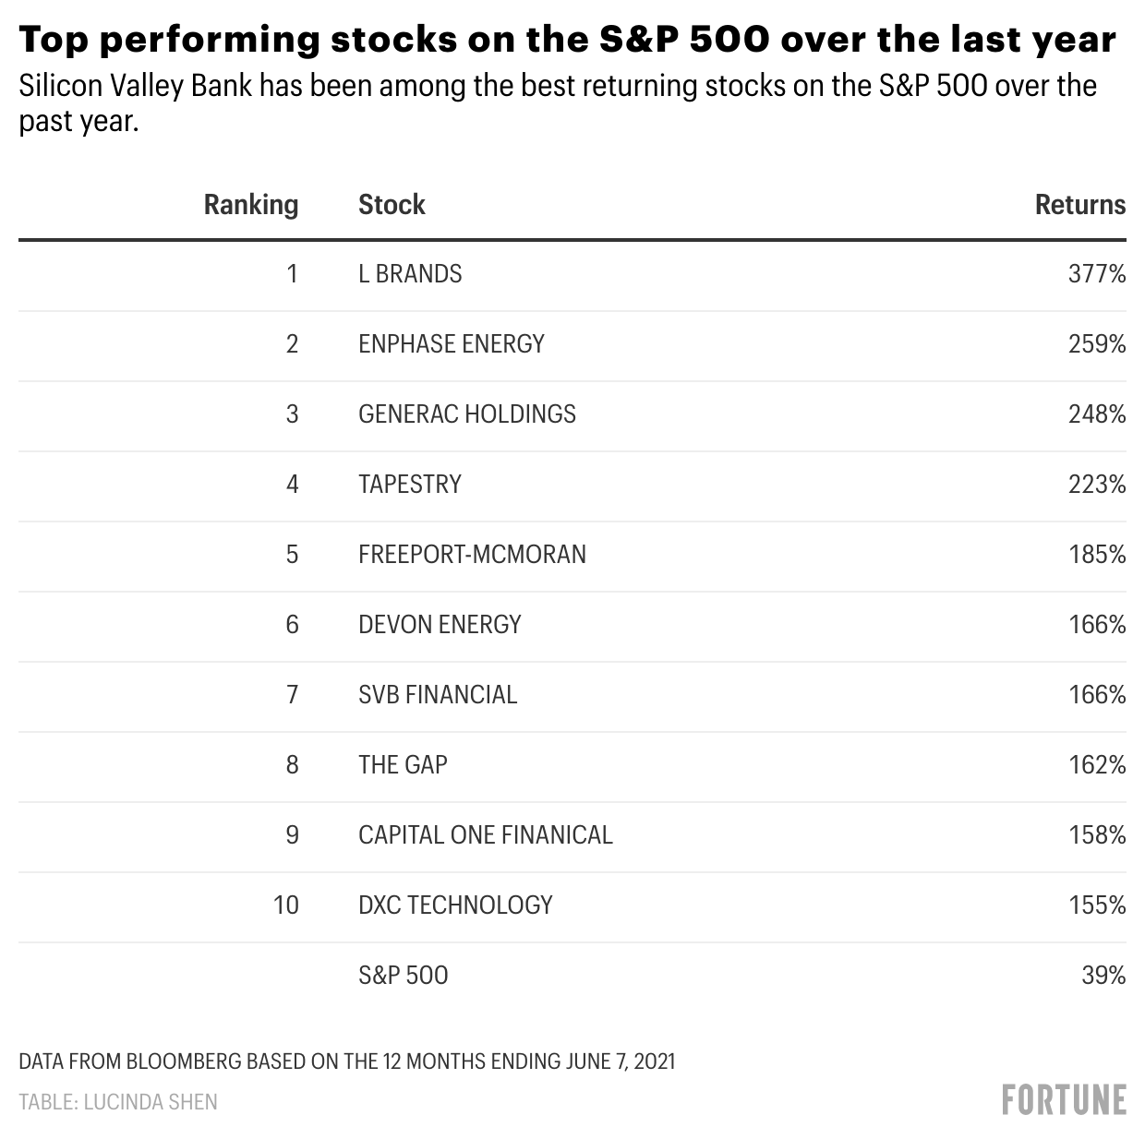Click ENPHASE ENERGY stock name
Viewport: 1145px width, 1139px height.
(x=451, y=344)
